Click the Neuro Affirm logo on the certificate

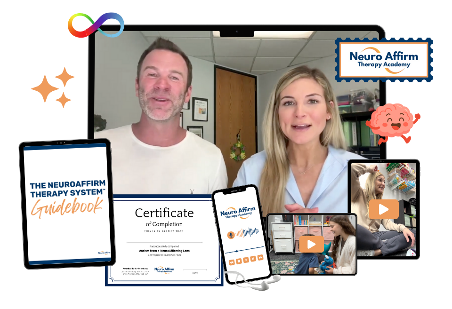click(164, 270)
